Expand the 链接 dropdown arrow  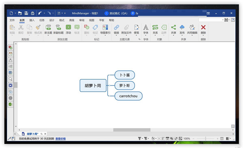tap(116, 35)
